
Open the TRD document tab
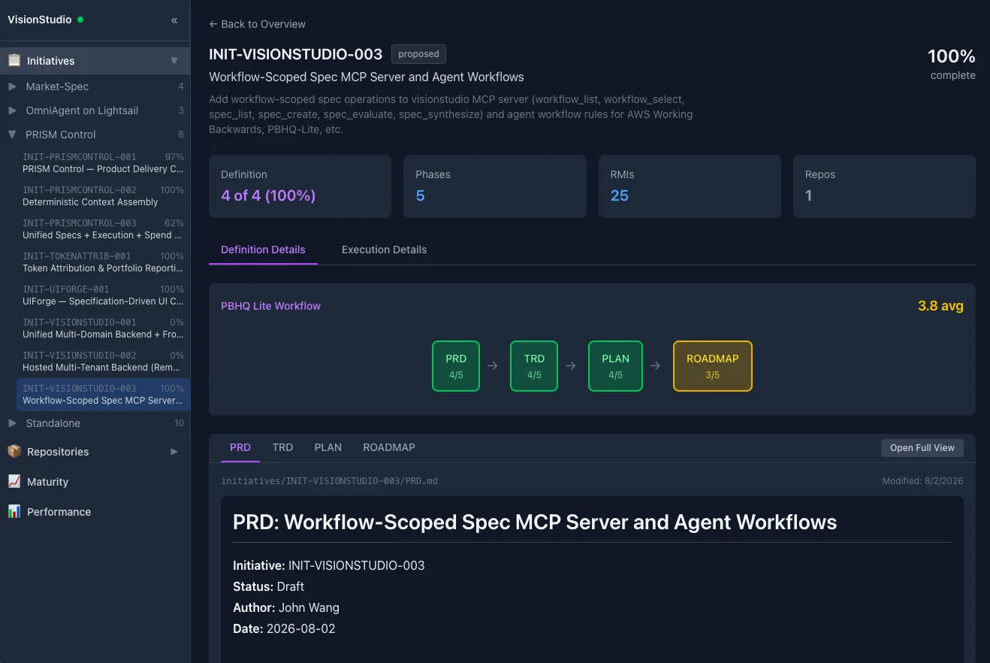[x=282, y=447]
